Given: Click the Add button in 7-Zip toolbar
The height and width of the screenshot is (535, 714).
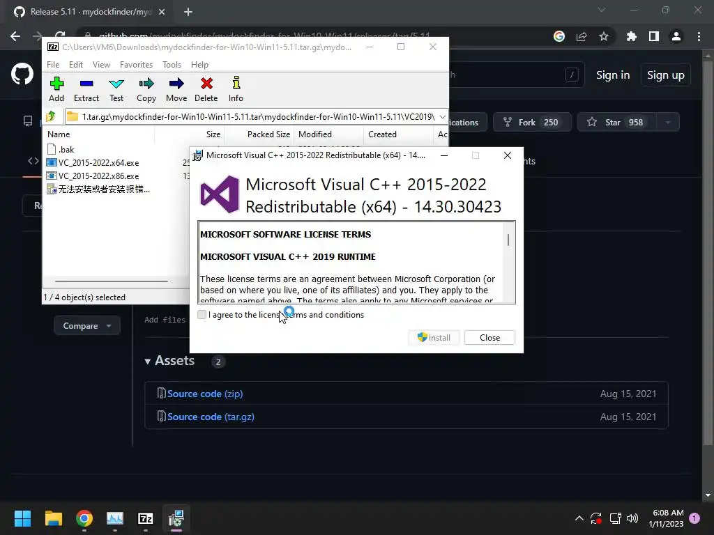Looking at the screenshot, I should click(x=56, y=89).
